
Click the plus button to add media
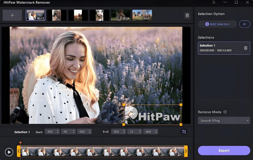(12, 15)
